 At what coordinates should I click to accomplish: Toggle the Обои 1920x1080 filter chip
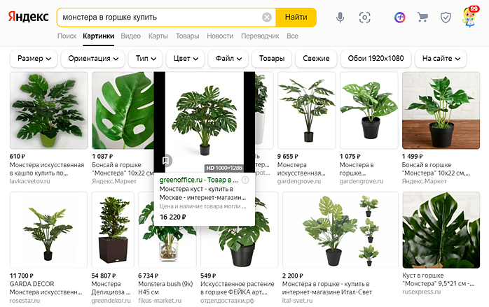[x=376, y=59]
